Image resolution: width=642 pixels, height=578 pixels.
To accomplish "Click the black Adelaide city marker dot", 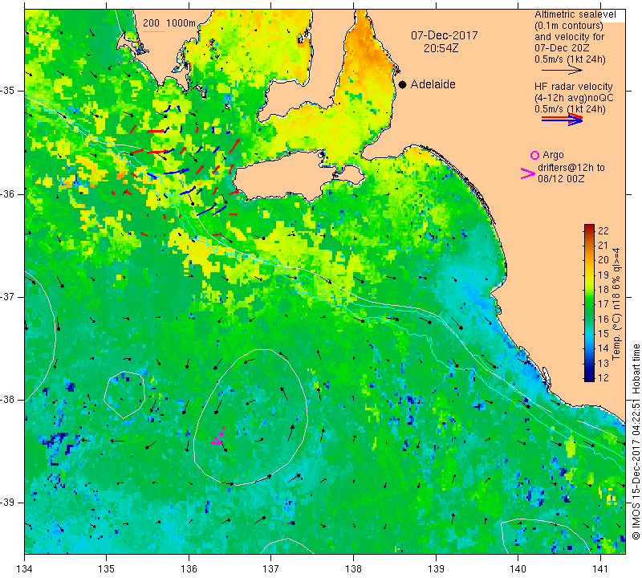I will coord(403,84).
